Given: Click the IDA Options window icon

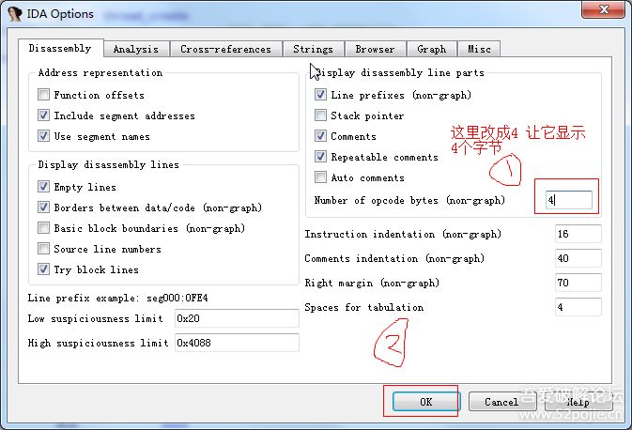Looking at the screenshot, I should click(14, 14).
